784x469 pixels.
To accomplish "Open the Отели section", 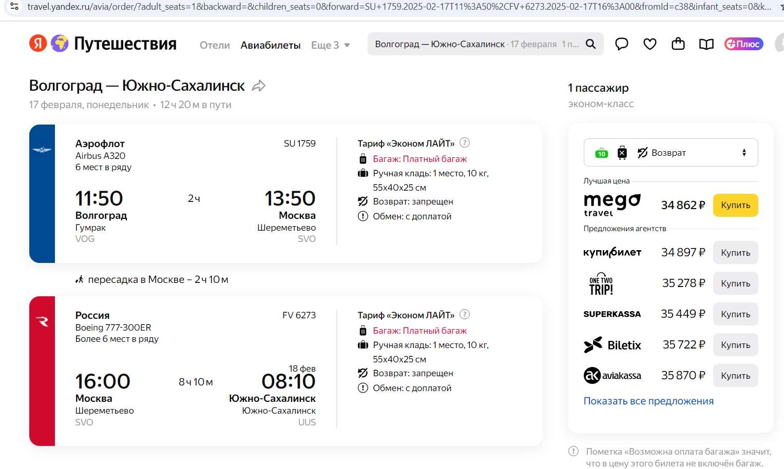I will coord(215,45).
